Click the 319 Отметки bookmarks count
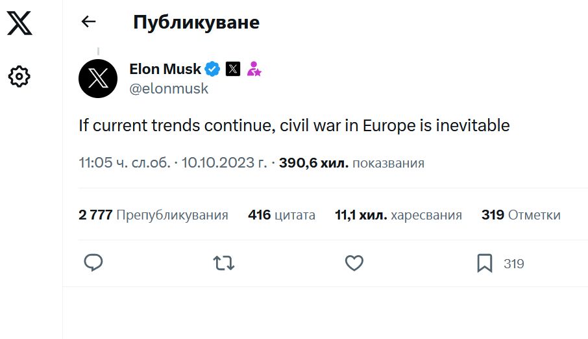Screen dimensions: 588x339 pos(521,215)
